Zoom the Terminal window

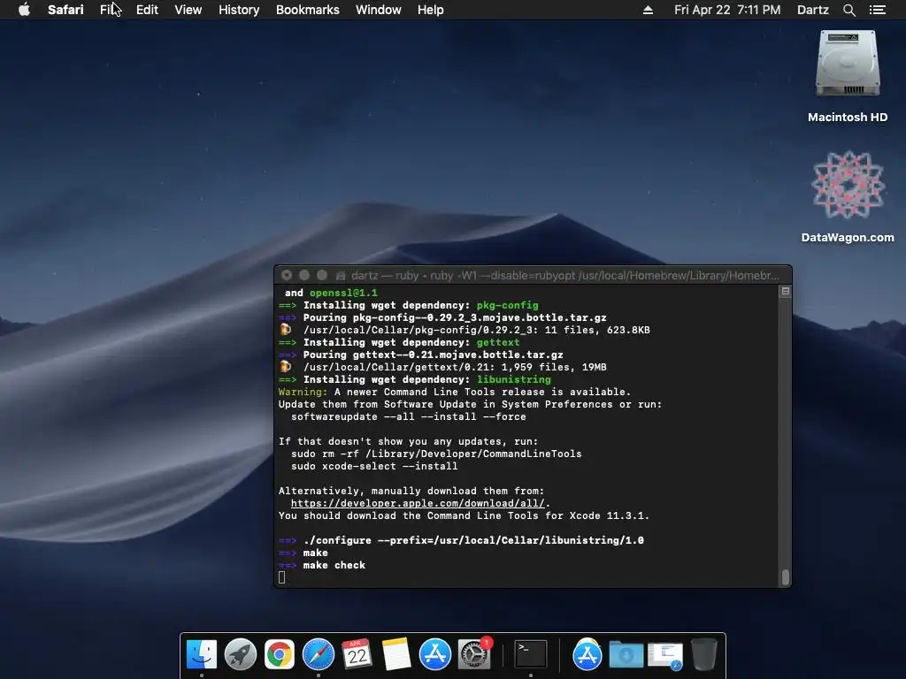click(322, 276)
